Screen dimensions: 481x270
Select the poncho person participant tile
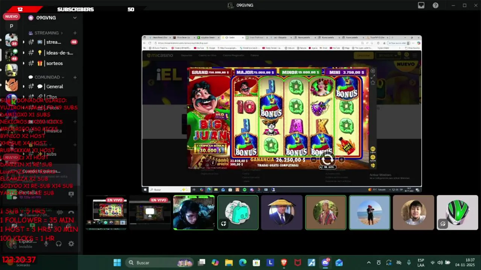click(326, 212)
